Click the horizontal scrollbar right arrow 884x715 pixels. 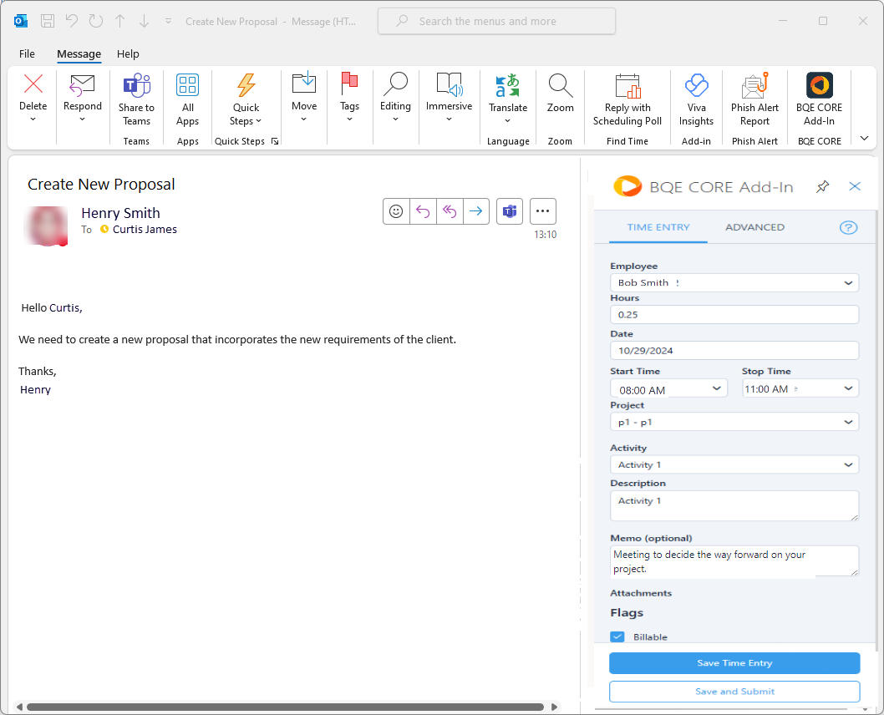[x=554, y=707]
